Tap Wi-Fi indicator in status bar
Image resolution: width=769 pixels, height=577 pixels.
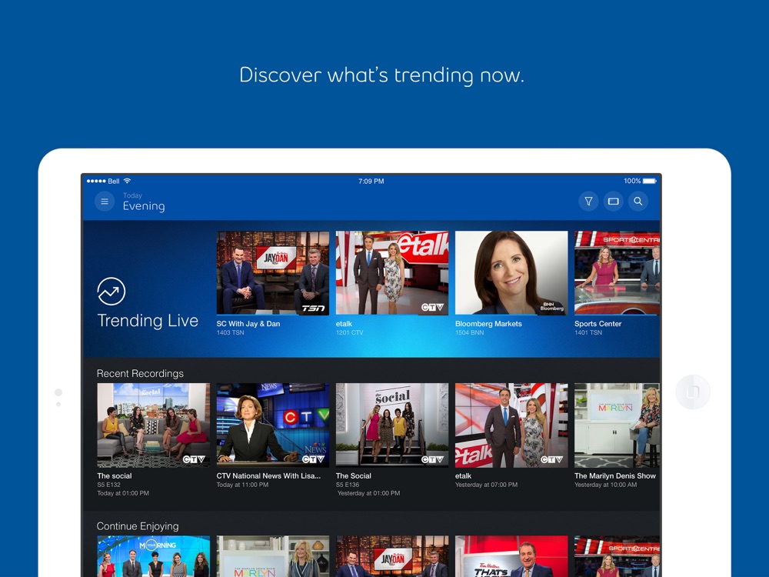(127, 181)
